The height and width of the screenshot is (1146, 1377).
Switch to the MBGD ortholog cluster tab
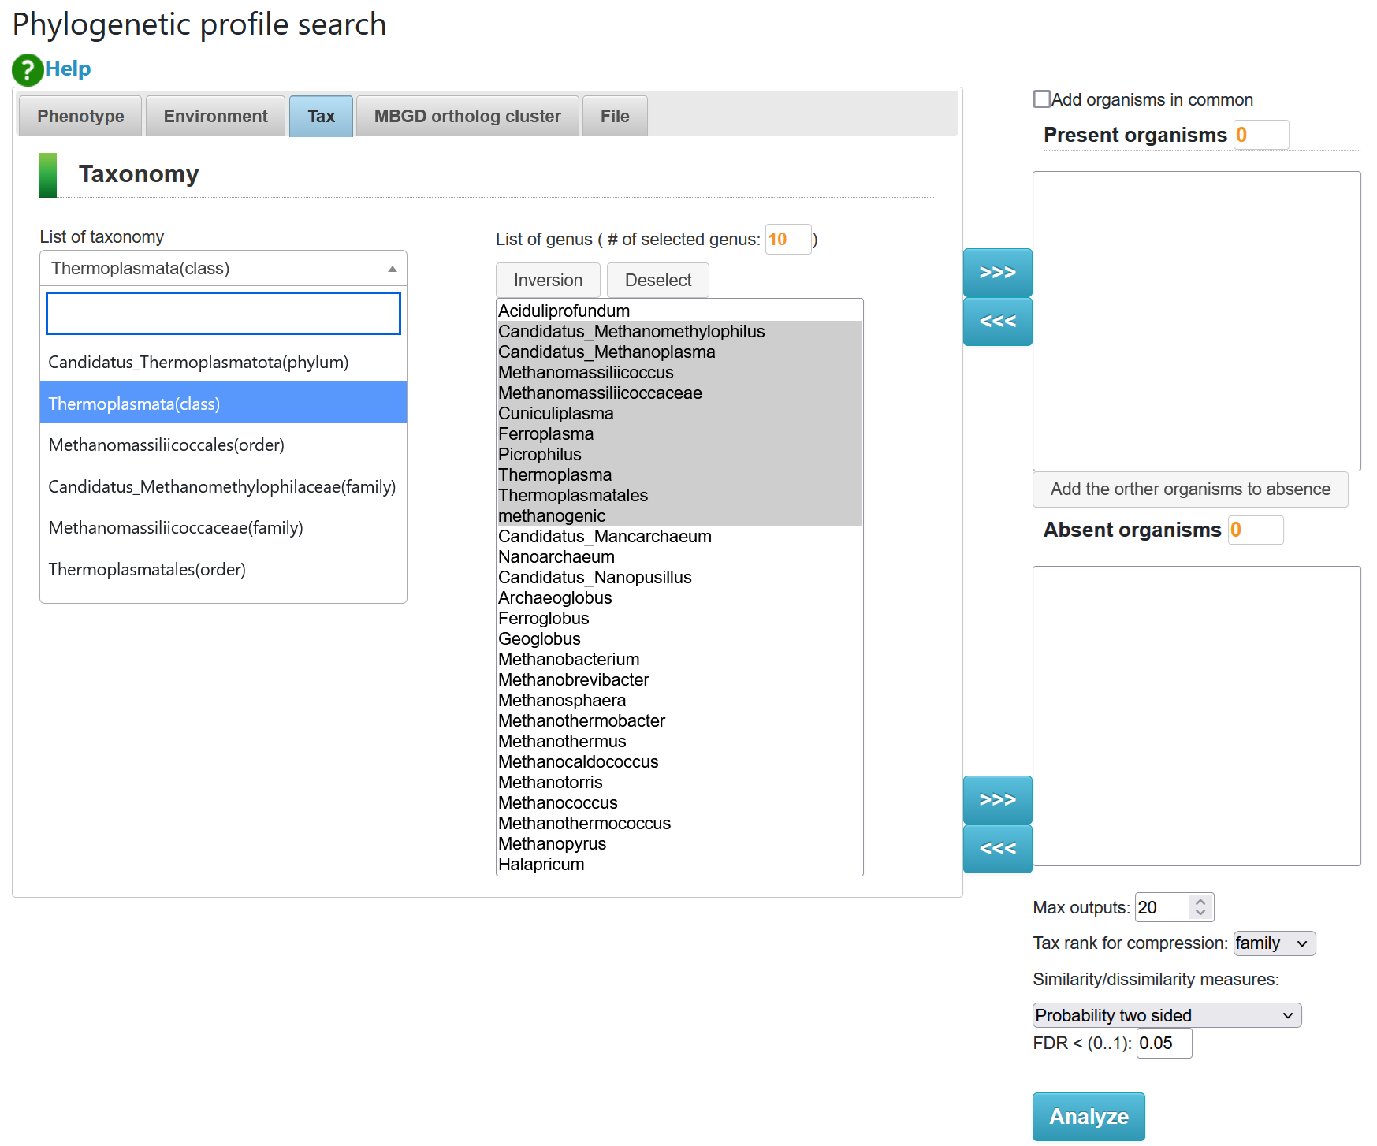[467, 117]
